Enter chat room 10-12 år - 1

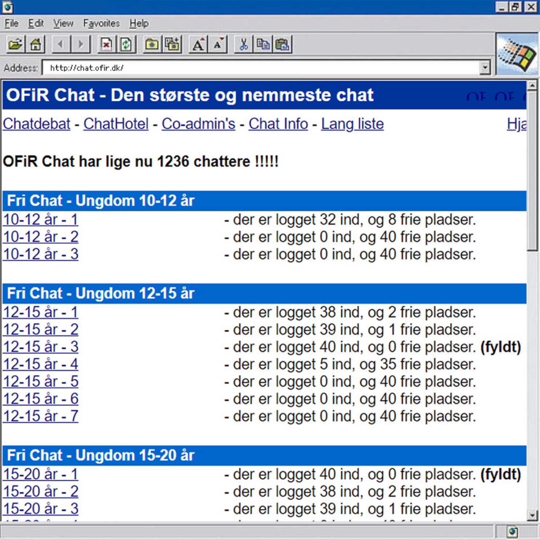[41, 220]
